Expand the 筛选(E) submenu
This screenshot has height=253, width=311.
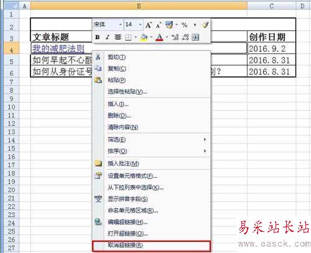(x=151, y=139)
